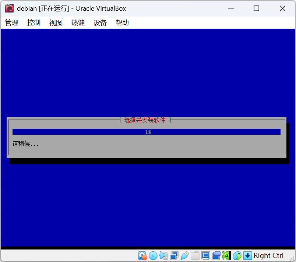The image size is (296, 262).
Task: Minimize the VirtualBox window
Action: tap(231, 8)
